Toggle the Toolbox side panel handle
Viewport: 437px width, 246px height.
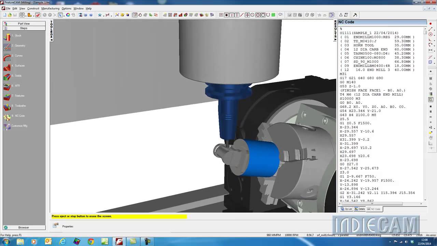click(52, 31)
